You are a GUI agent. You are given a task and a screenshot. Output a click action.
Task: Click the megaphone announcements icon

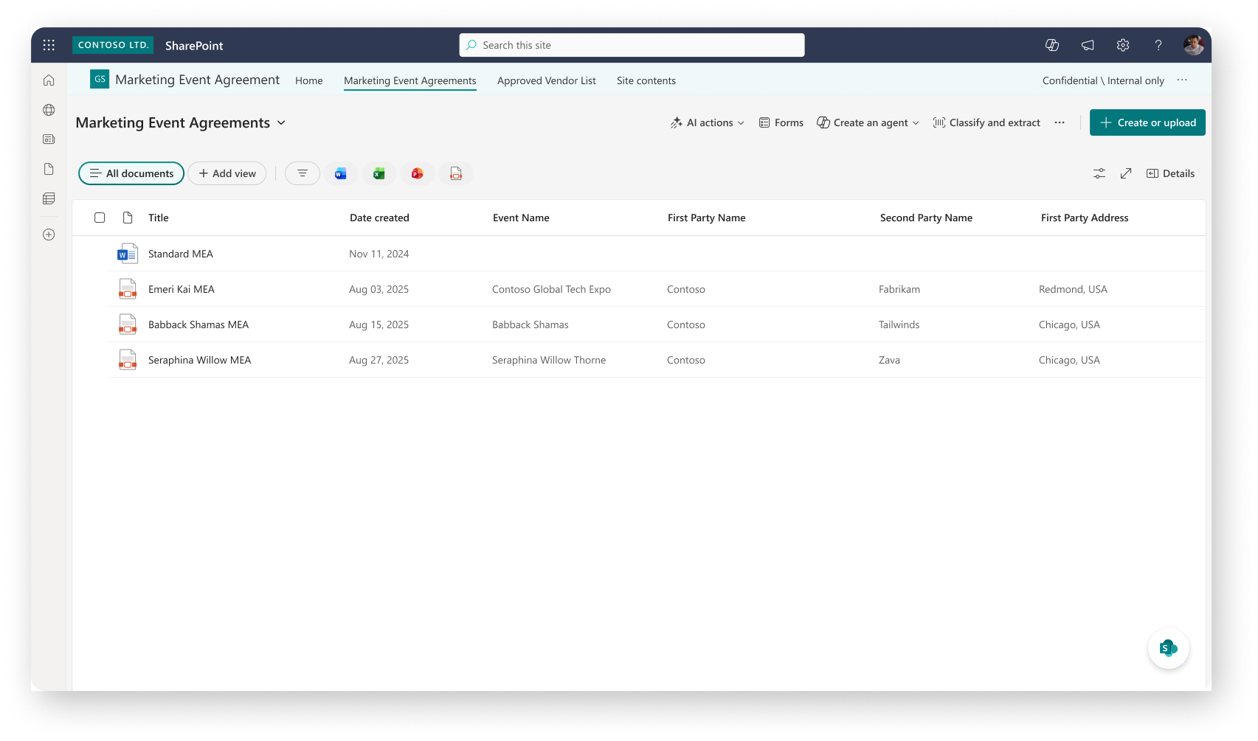point(1088,45)
